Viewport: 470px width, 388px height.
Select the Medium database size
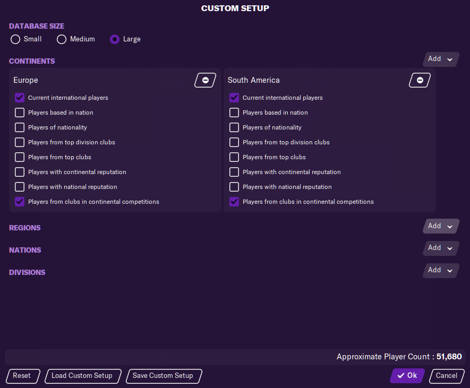(x=62, y=39)
